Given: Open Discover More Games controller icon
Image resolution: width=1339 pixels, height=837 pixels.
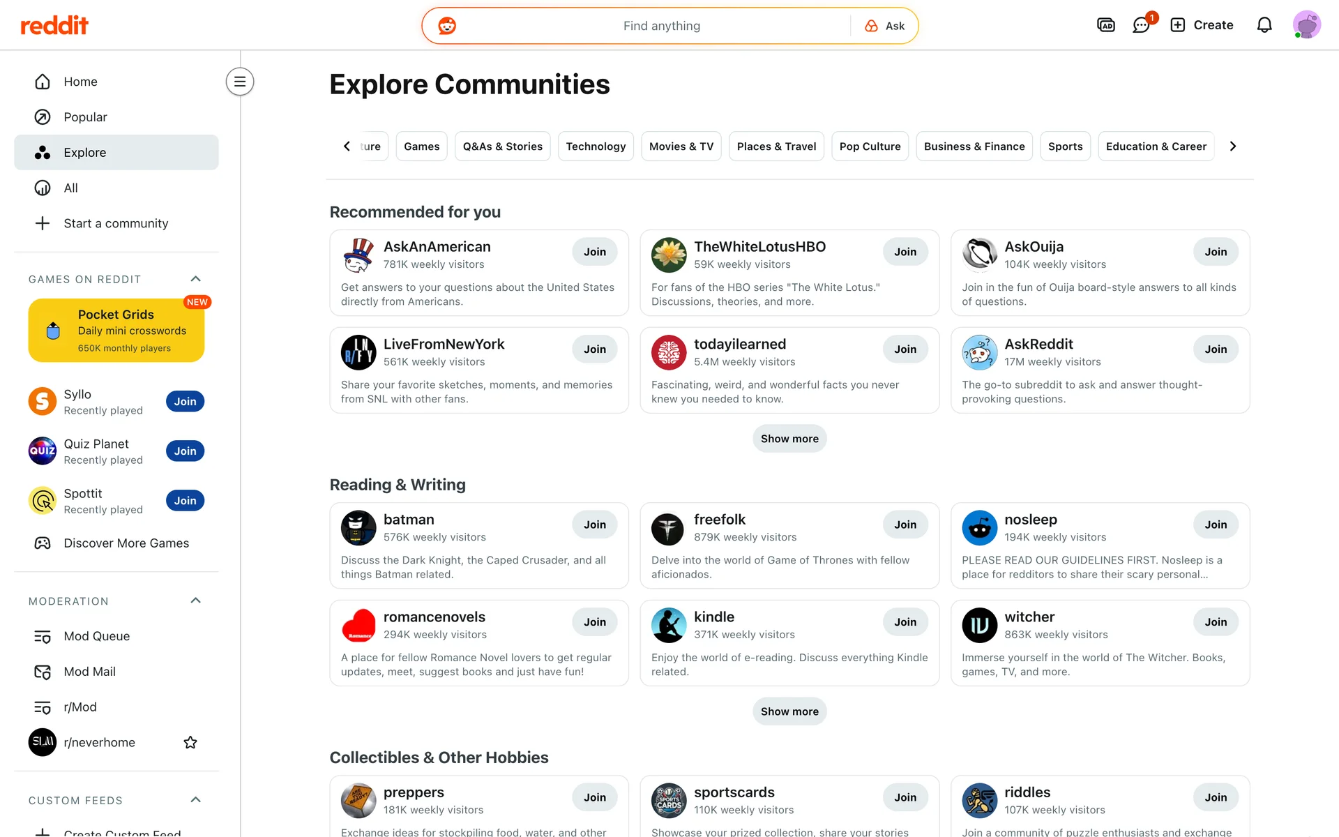Looking at the screenshot, I should pyautogui.click(x=43, y=543).
